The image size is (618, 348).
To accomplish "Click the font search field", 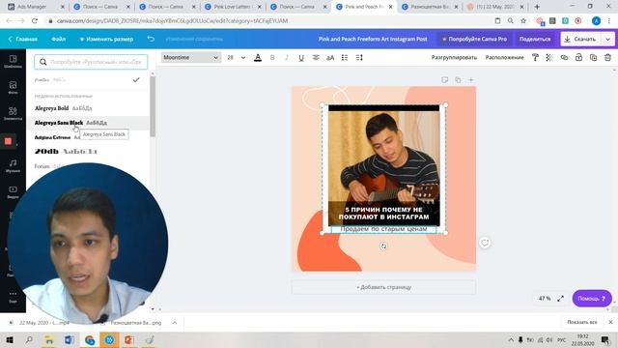I will pos(91,62).
